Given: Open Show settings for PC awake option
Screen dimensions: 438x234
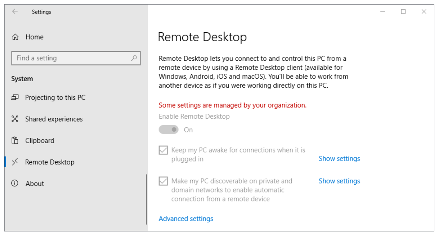Looking at the screenshot, I should (339, 159).
